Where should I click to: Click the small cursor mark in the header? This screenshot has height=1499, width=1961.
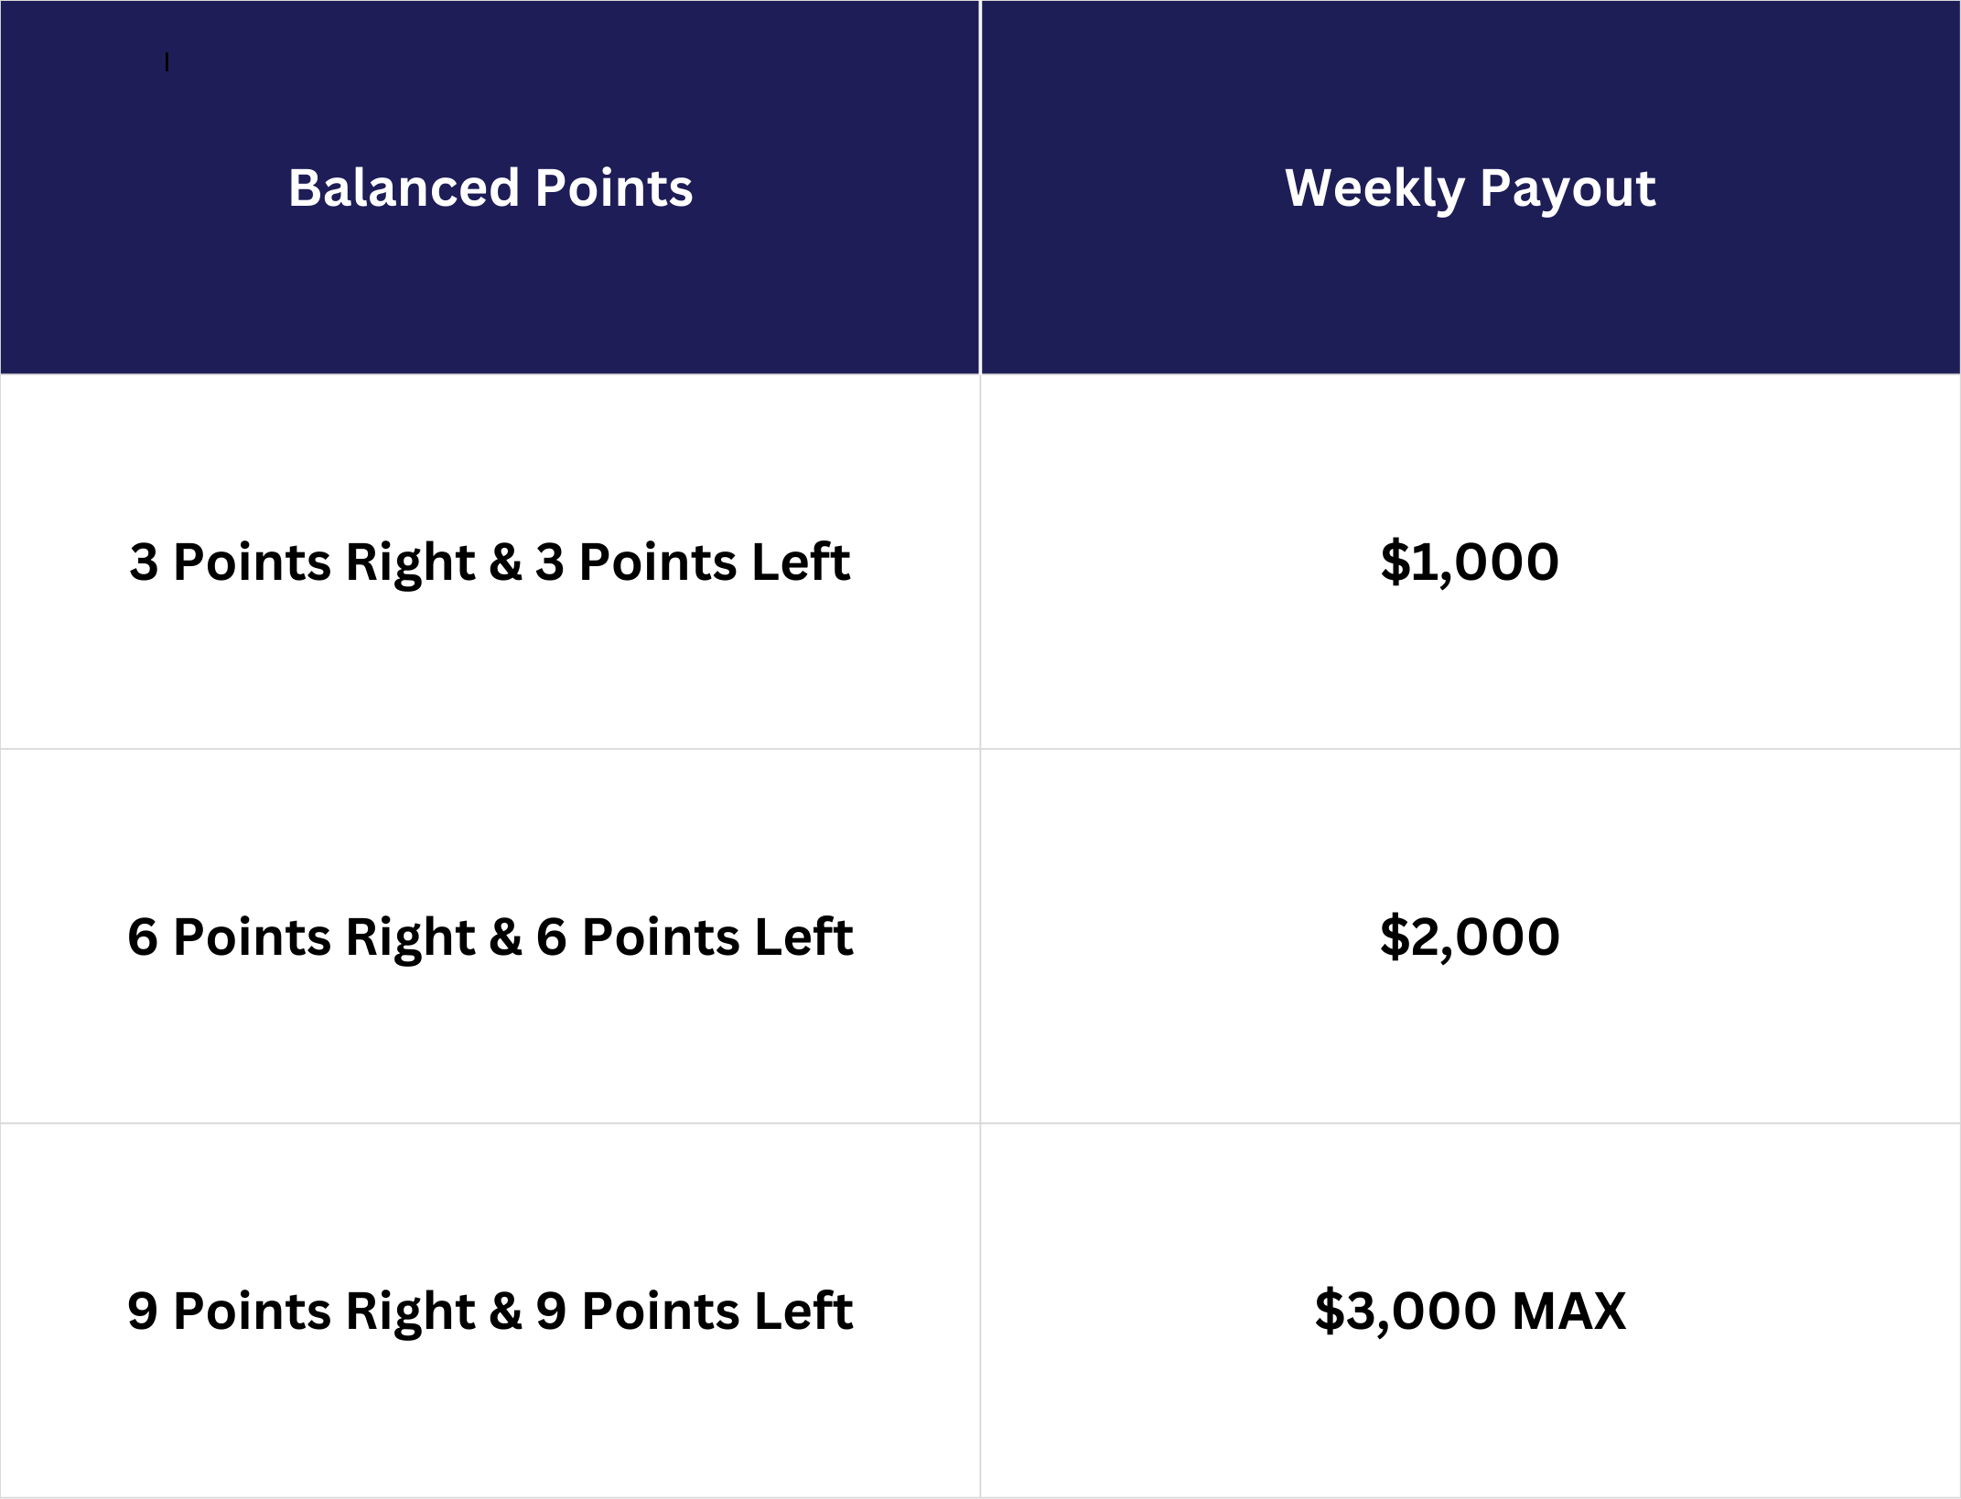pyautogui.click(x=167, y=62)
